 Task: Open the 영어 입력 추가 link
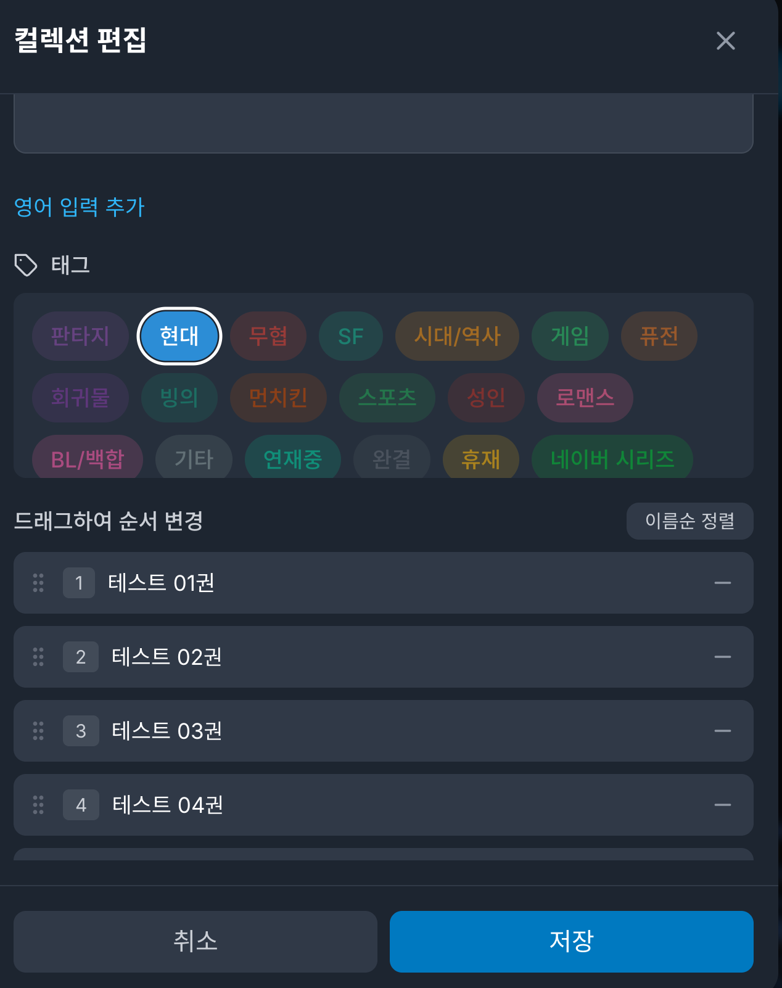(79, 208)
